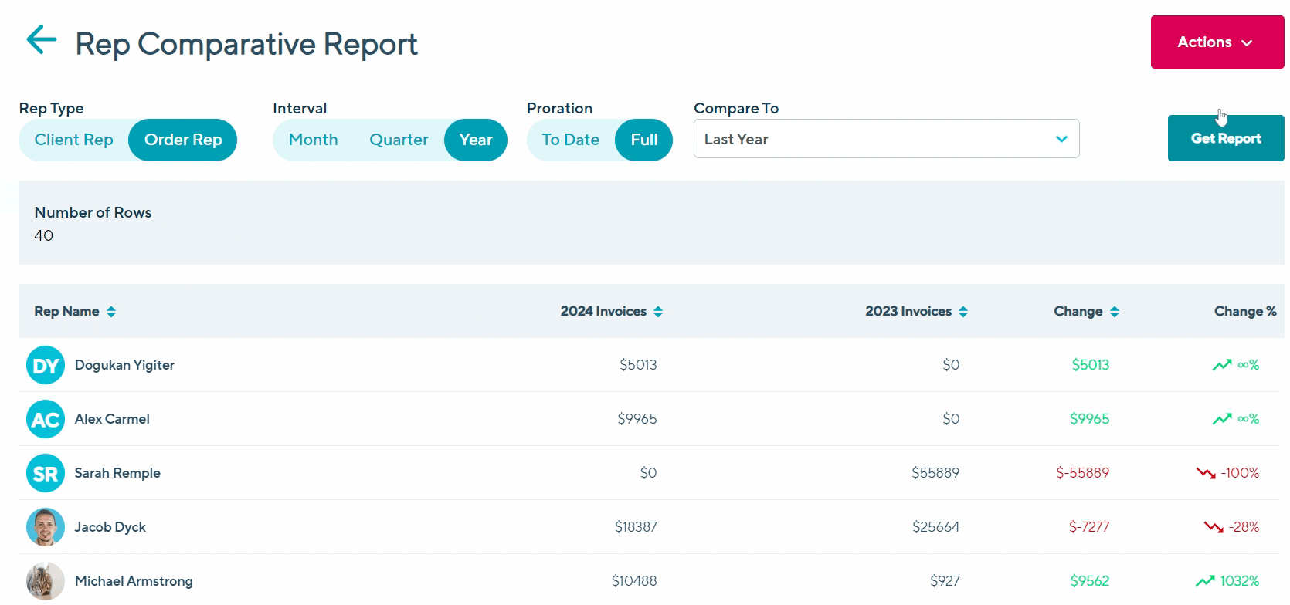Click Dogukan Yigiter's DY avatar
Screen dimensions: 1290x605
46,365
